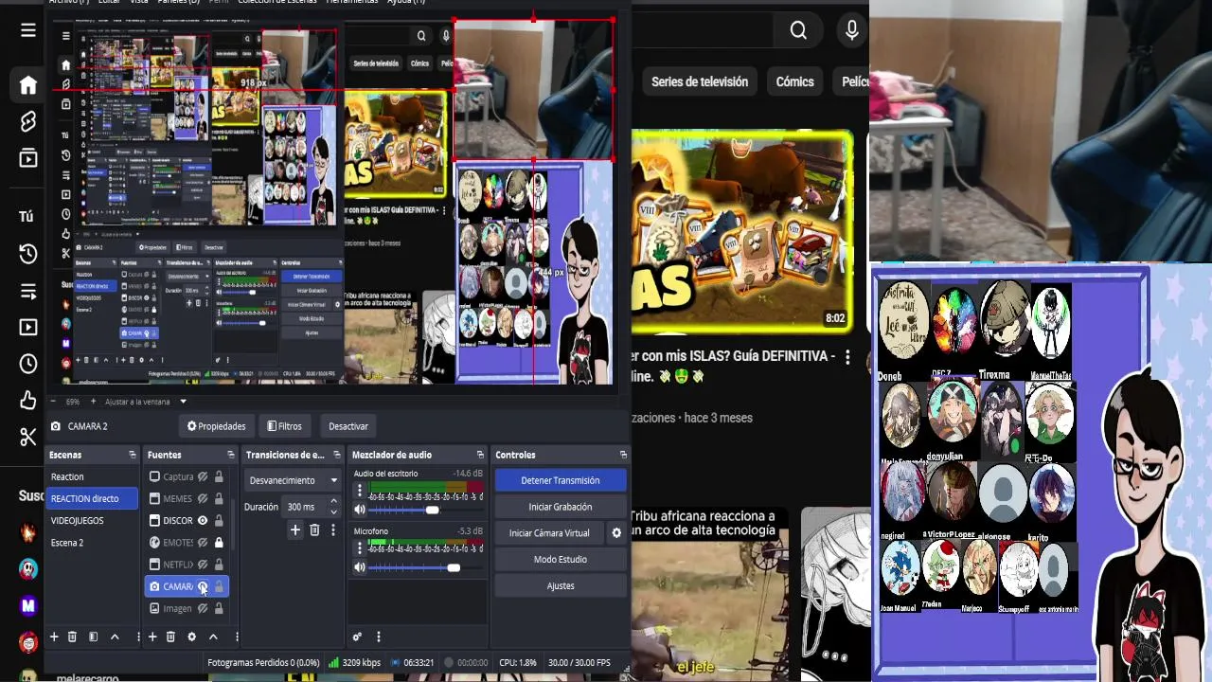Mute the Microfono speaker icon
This screenshot has height=682, width=1212.
tap(360, 567)
